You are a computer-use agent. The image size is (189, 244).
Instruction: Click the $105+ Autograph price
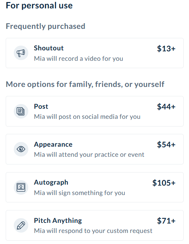click(164, 183)
